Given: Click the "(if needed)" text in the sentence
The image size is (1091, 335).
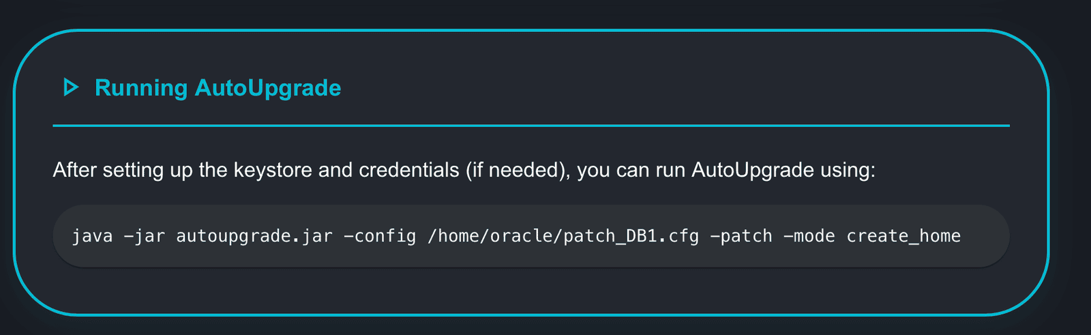Looking at the screenshot, I should 518,170.
